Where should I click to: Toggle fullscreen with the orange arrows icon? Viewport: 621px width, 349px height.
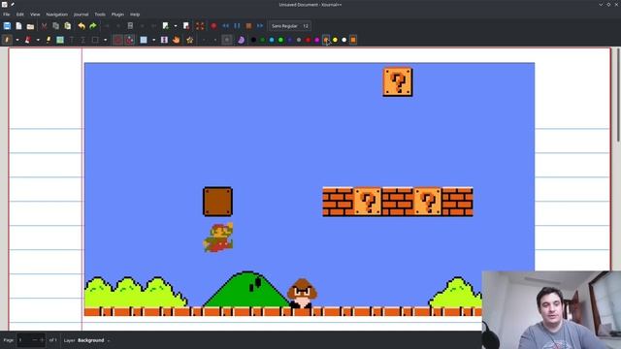coord(200,26)
